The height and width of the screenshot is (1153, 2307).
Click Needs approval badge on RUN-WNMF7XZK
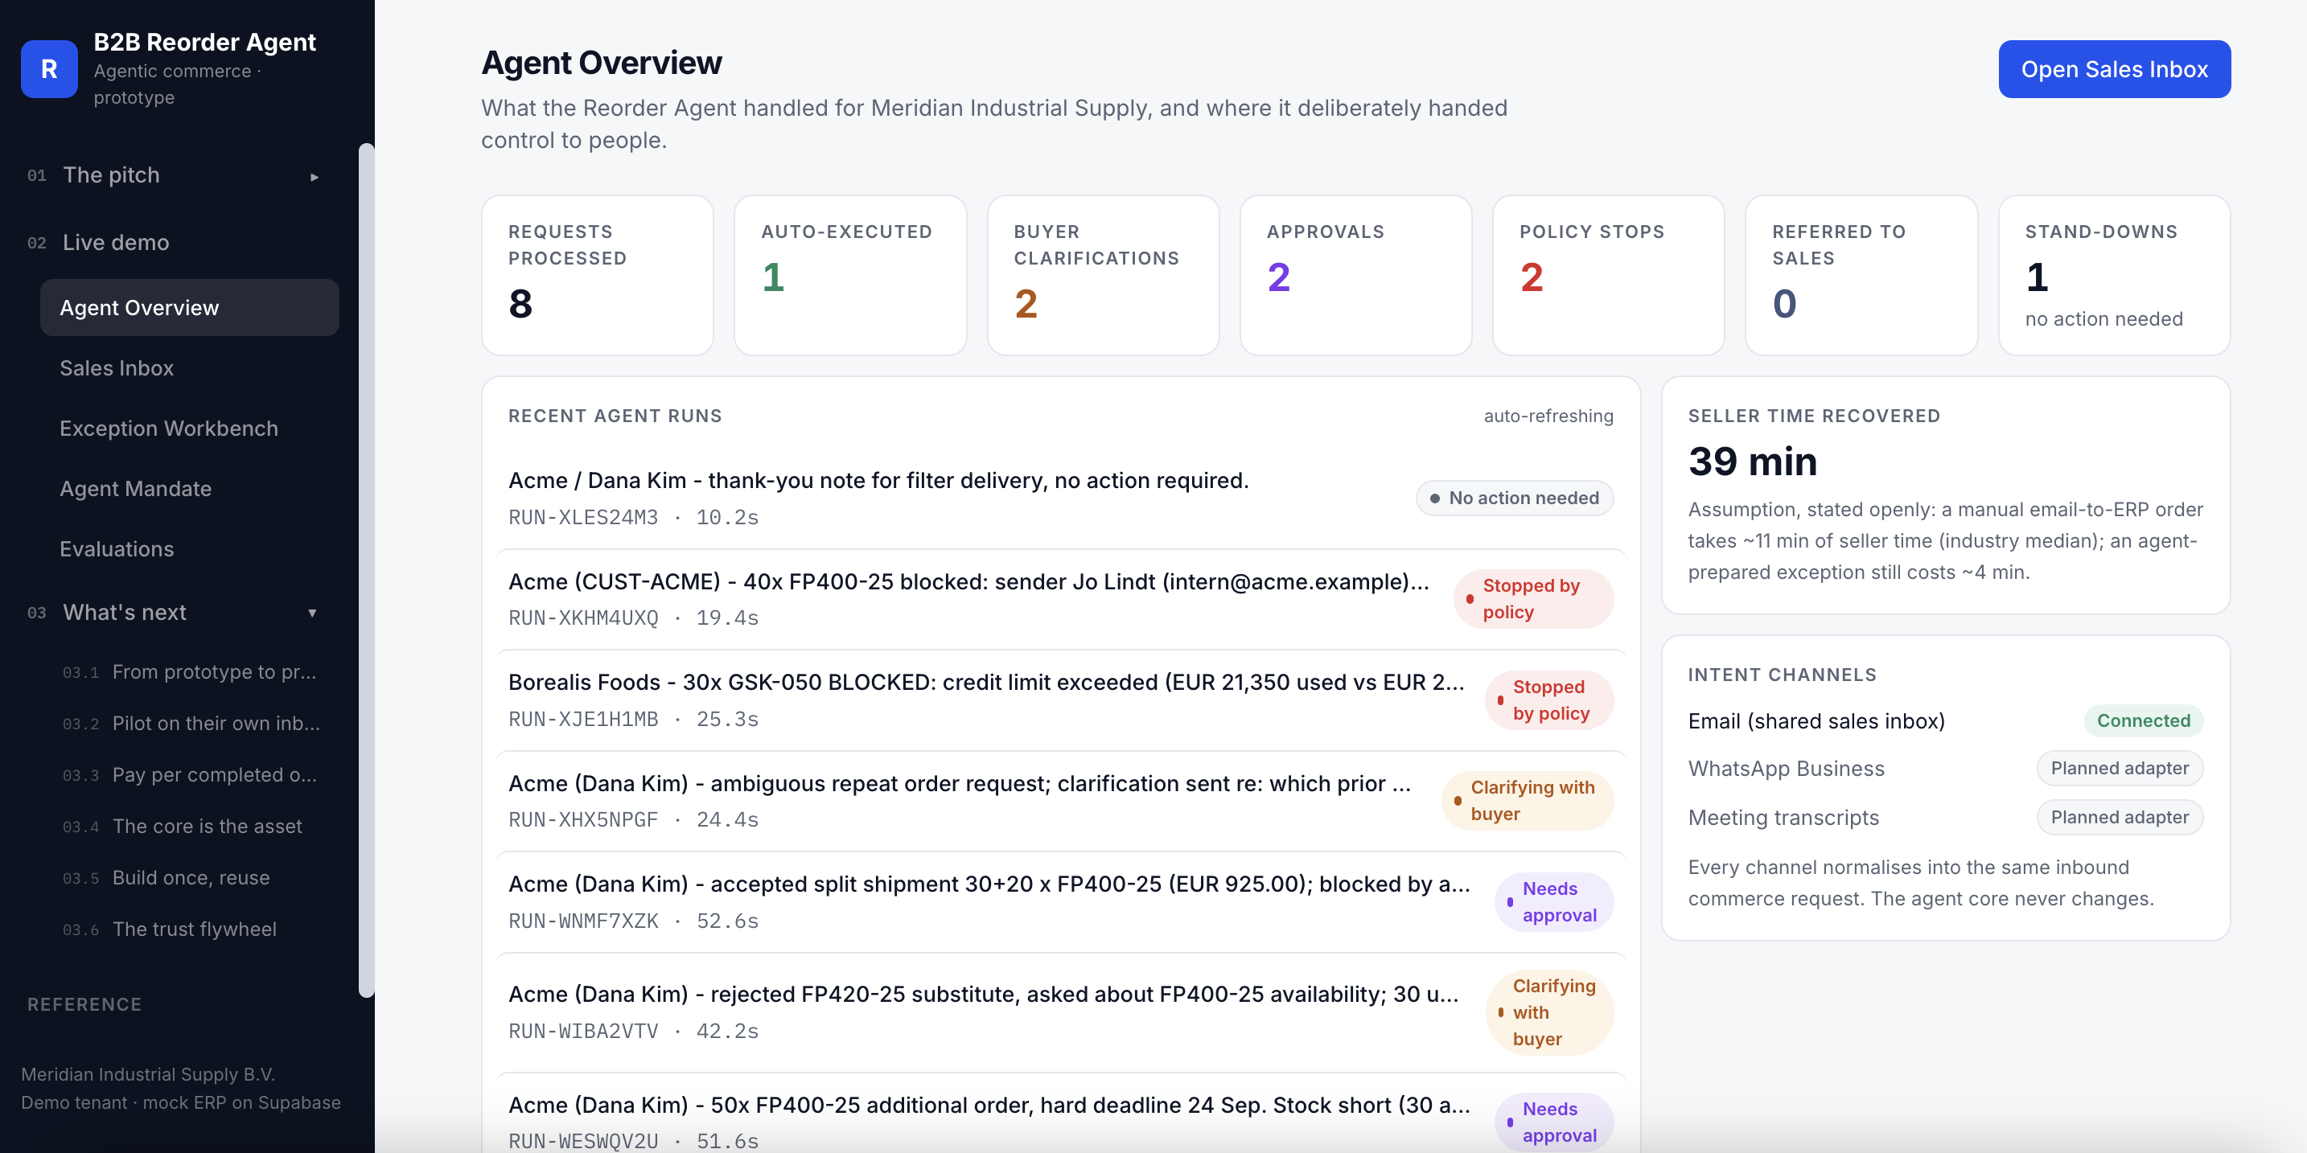(1554, 901)
